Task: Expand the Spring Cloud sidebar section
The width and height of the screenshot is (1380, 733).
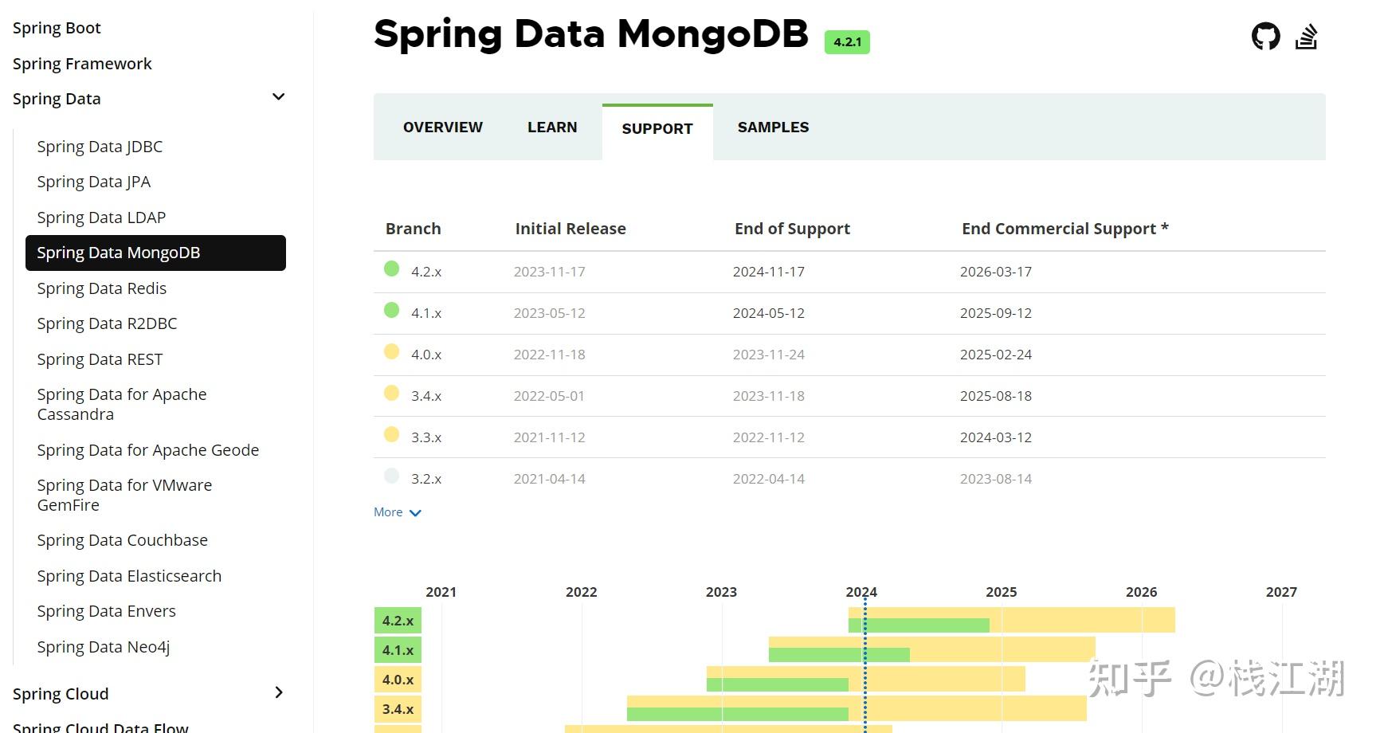Action: (278, 692)
